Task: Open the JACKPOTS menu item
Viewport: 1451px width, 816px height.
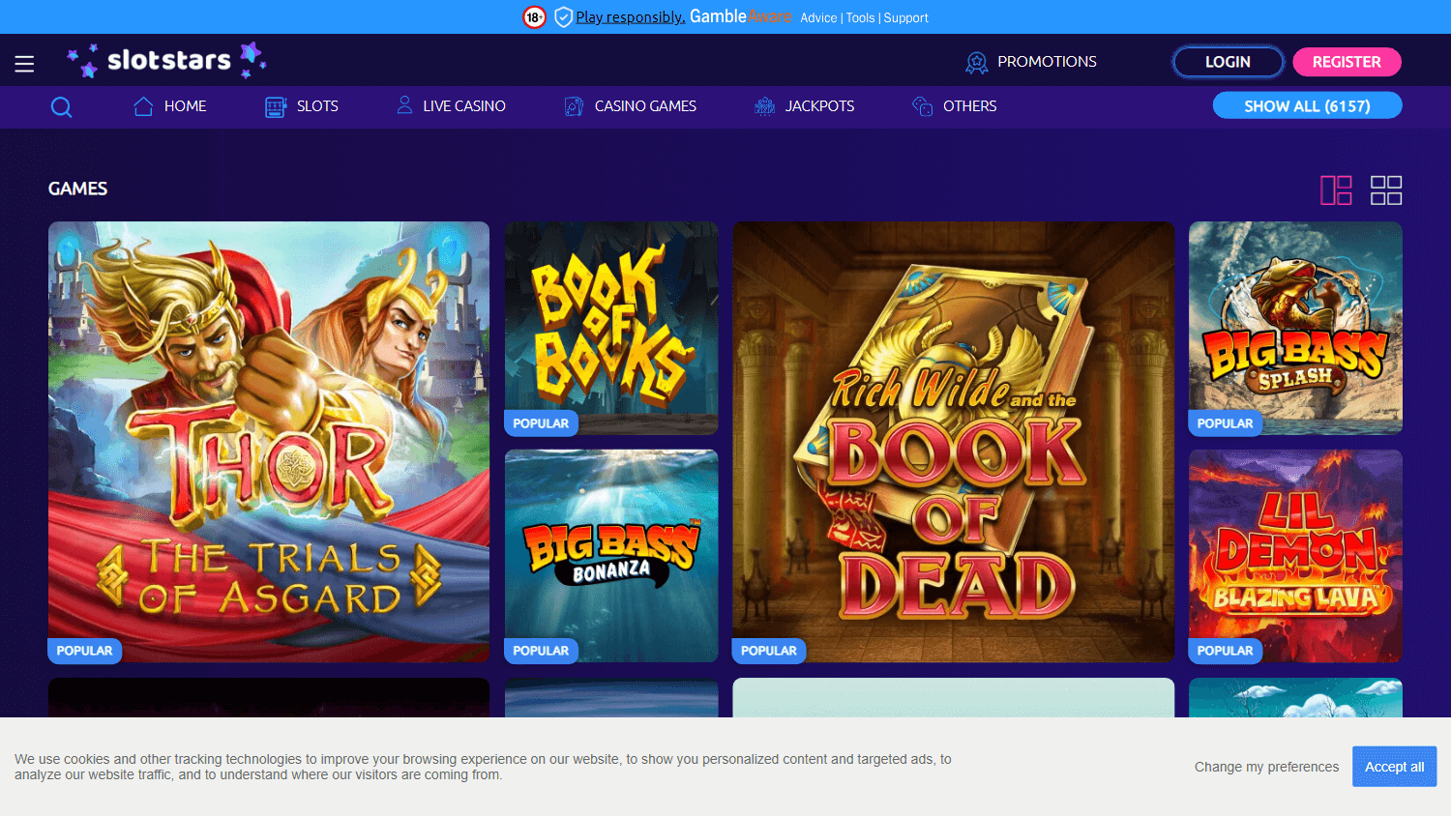Action: pos(819,106)
